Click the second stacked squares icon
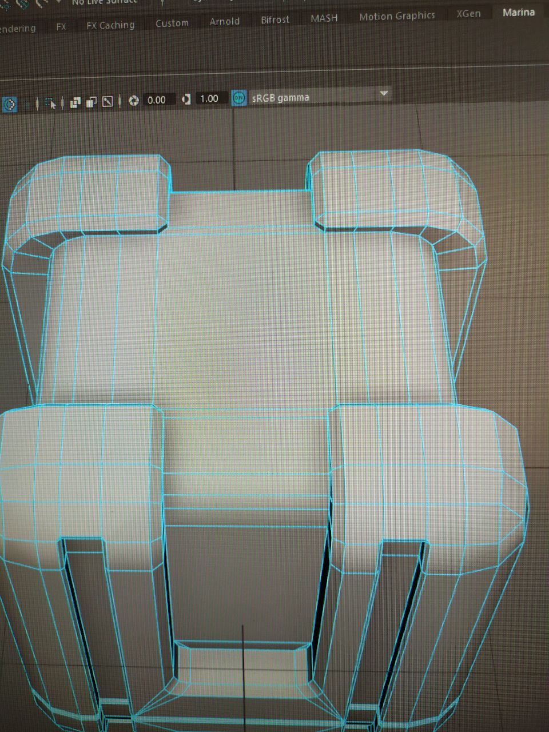Screen dimensions: 549x732 click(91, 102)
